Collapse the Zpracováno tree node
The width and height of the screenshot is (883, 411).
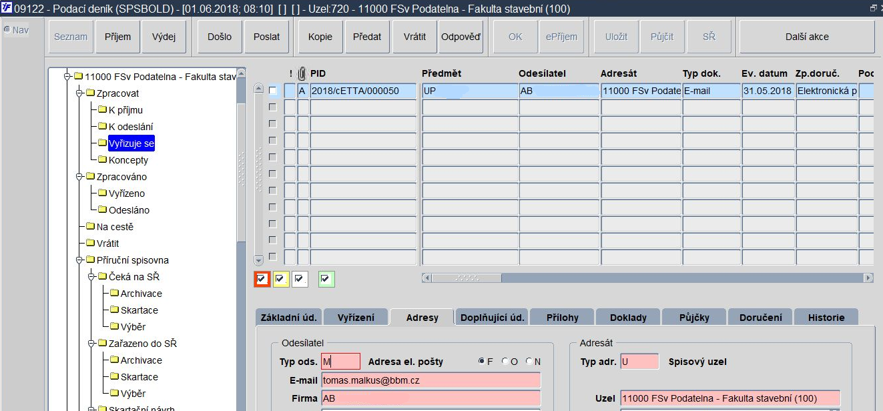pos(79,176)
